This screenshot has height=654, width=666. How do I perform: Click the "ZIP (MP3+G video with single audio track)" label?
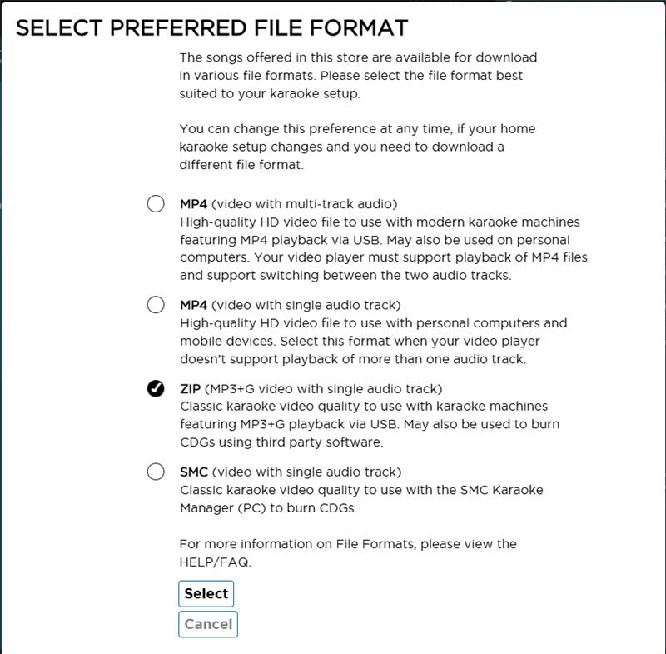311,389
